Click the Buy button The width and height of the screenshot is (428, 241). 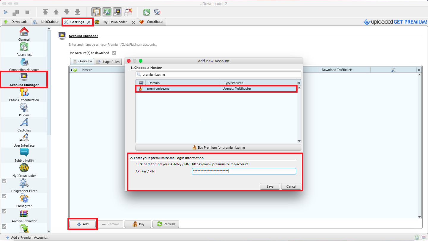(x=138, y=224)
